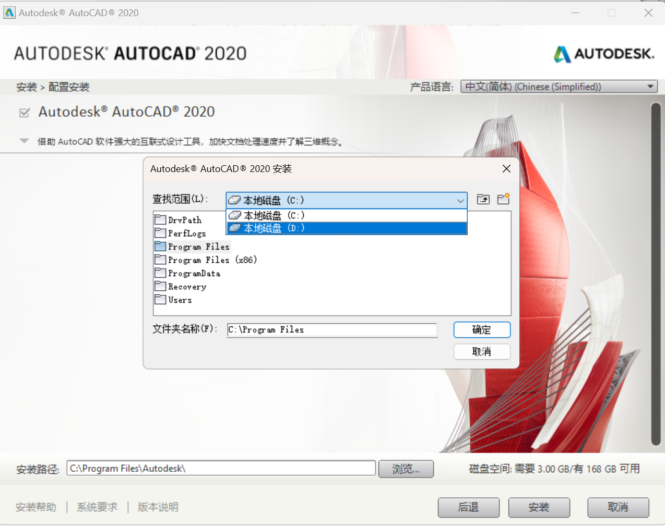Screen dimensions: 665x528
Task: Toggle the Autodesk AutoCAD 2020 product checkbox
Action: click(x=25, y=113)
